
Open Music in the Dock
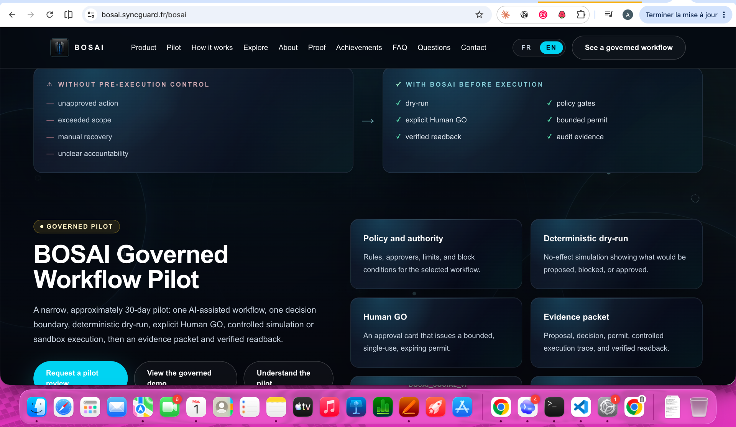[x=329, y=407]
